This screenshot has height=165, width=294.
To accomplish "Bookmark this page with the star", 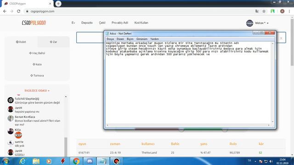I will pos(264,11).
